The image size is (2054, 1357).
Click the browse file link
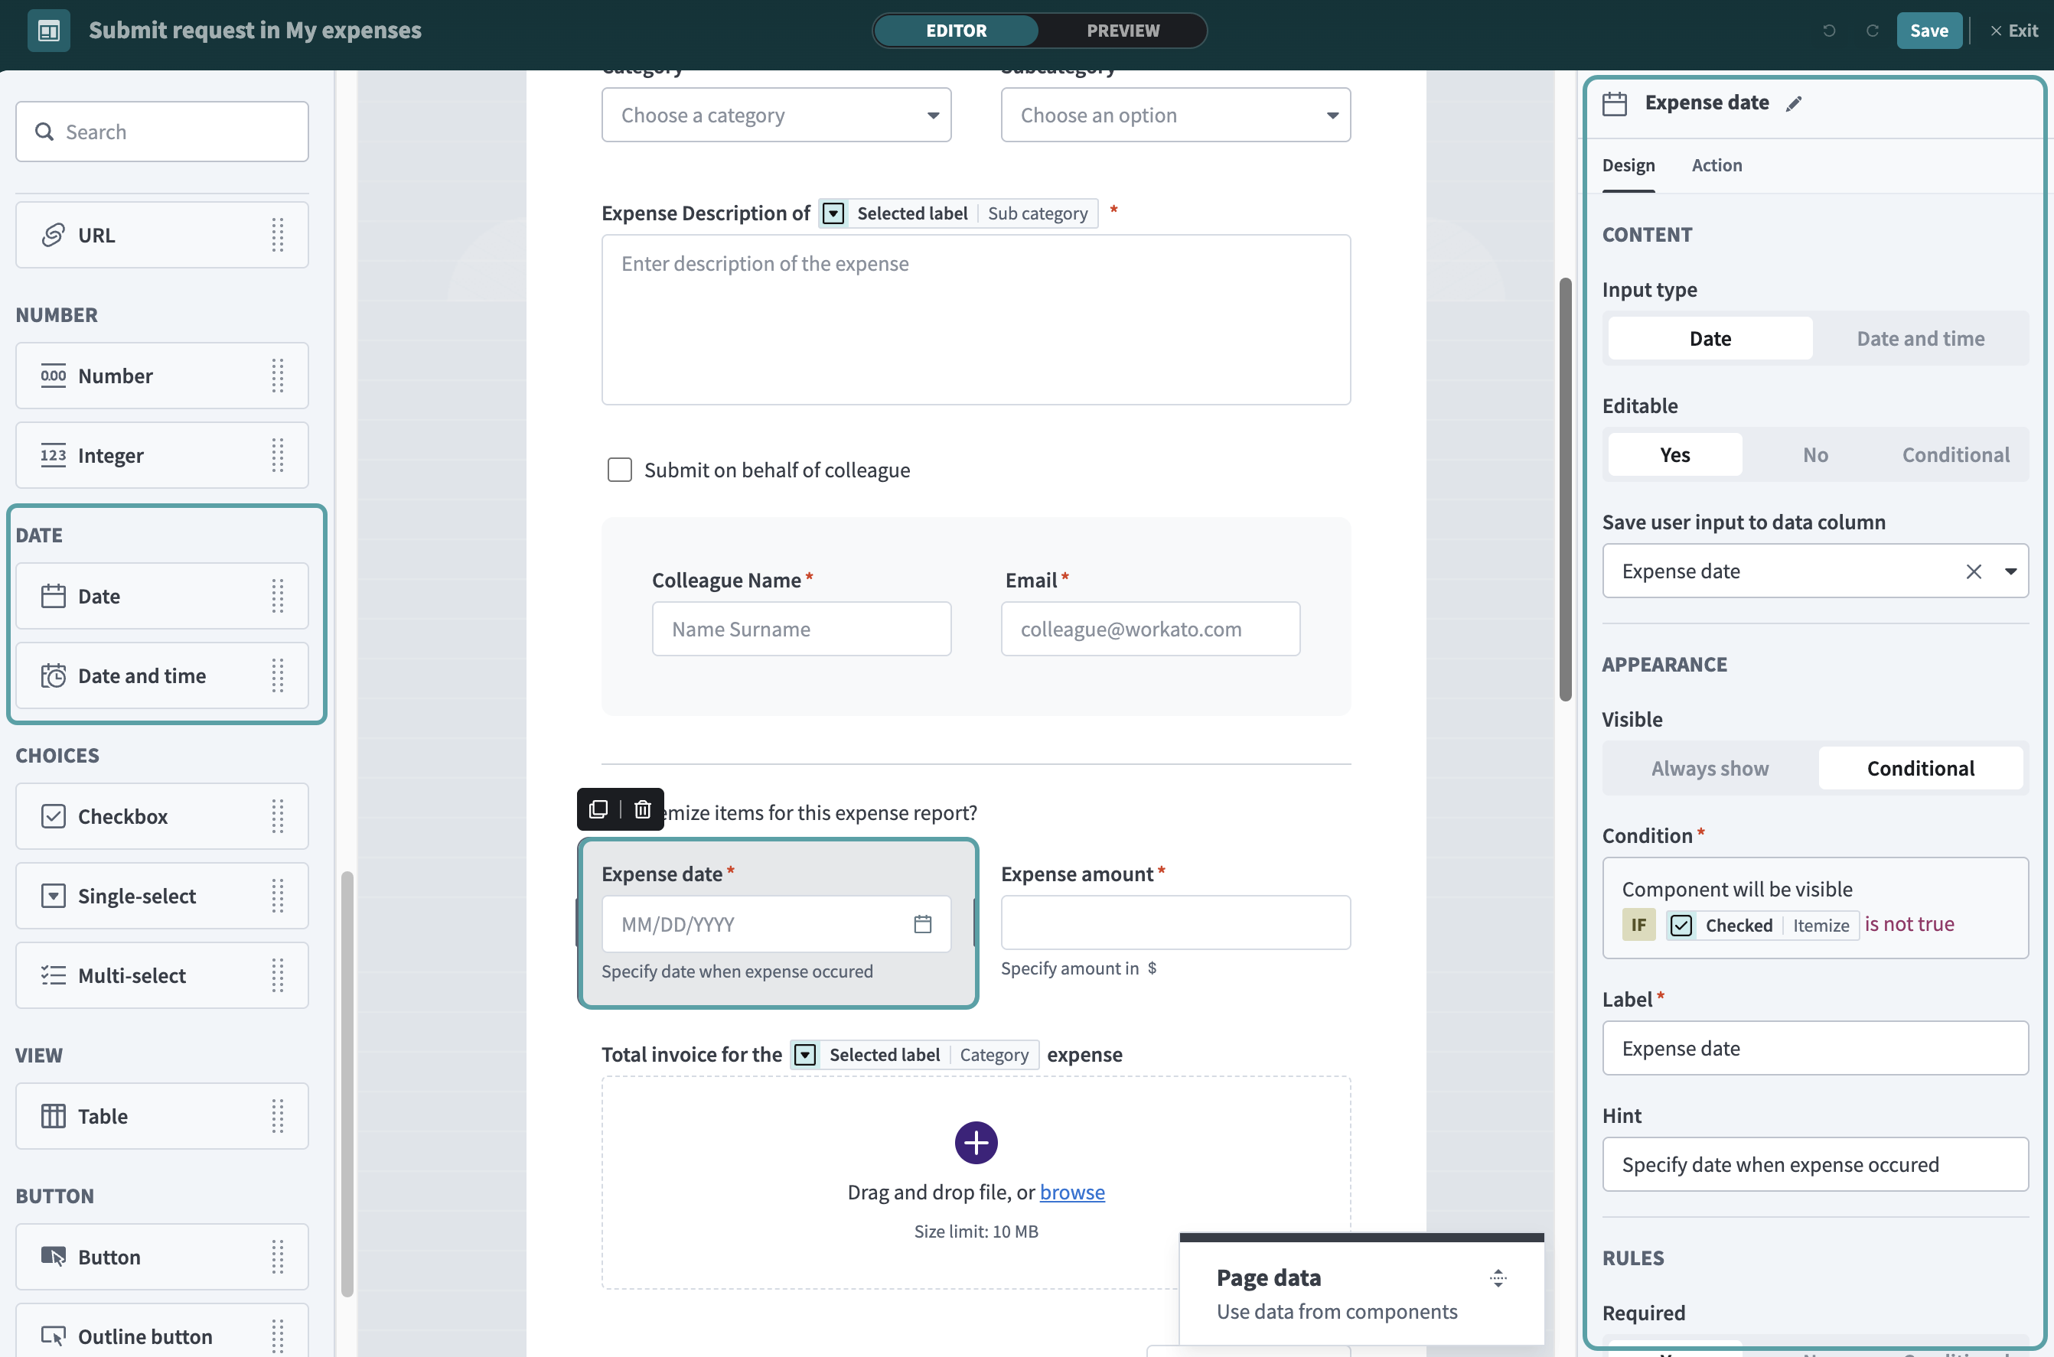click(x=1071, y=1192)
